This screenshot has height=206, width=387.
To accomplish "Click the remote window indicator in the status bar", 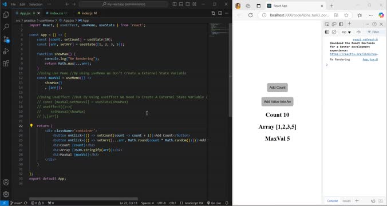I will pos(4,203).
